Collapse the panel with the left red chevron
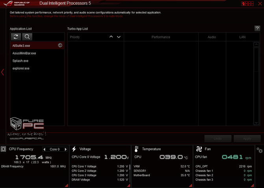Screen dimensions: 264x188 click(2, 72)
